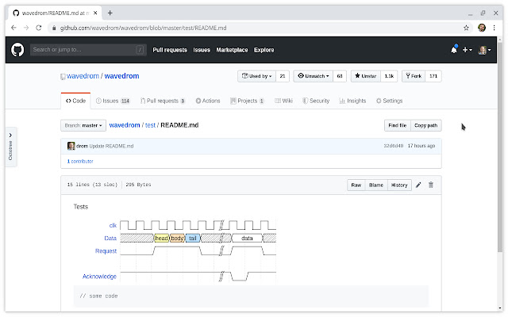Image resolution: width=508 pixels, height=317 pixels.
Task: Click the Request signal label
Action: coord(106,251)
